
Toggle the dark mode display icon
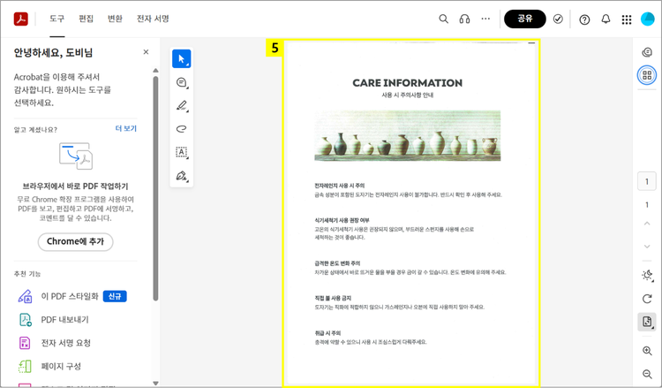tap(647, 275)
